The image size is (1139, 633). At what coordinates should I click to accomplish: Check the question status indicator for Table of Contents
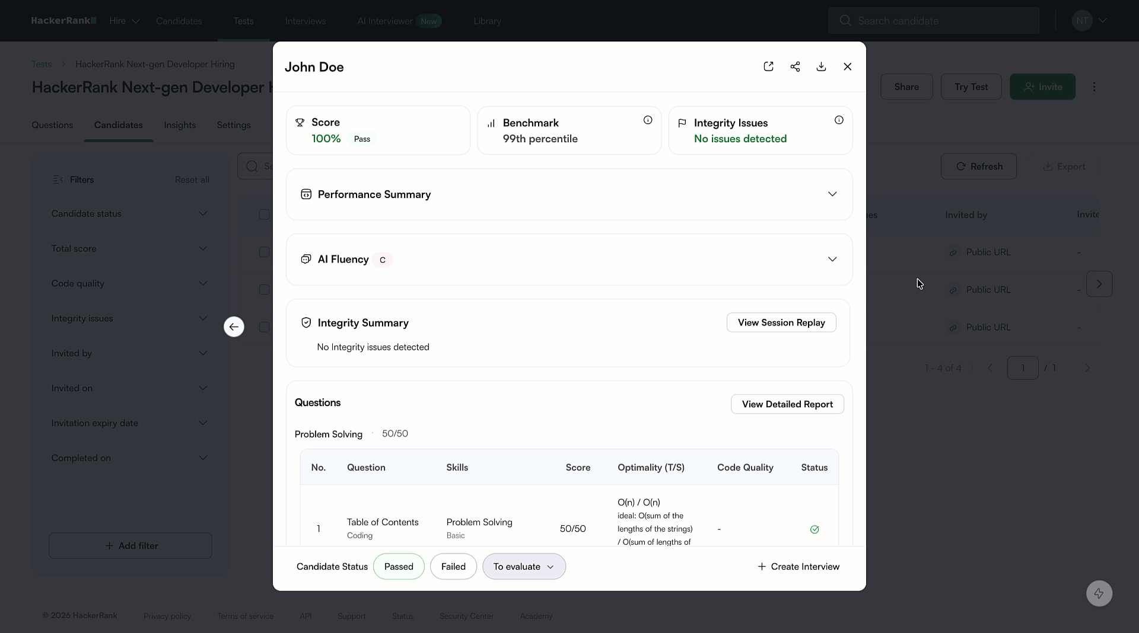point(815,529)
